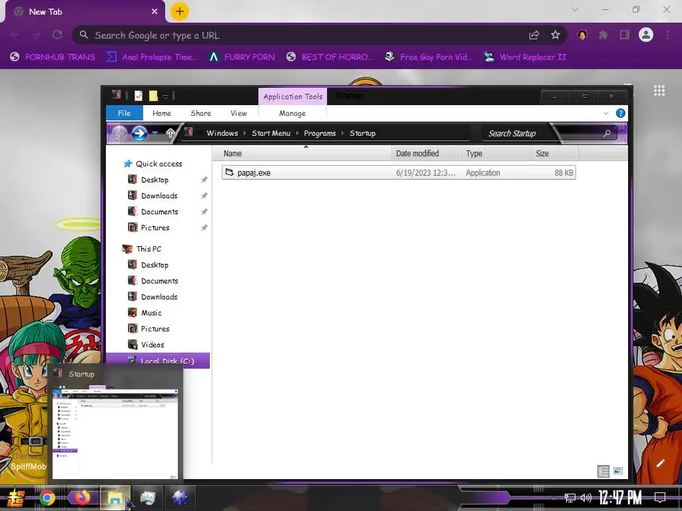682x511 pixels.
Task: Expand the ribbon with the chevron
Action: tap(606, 113)
